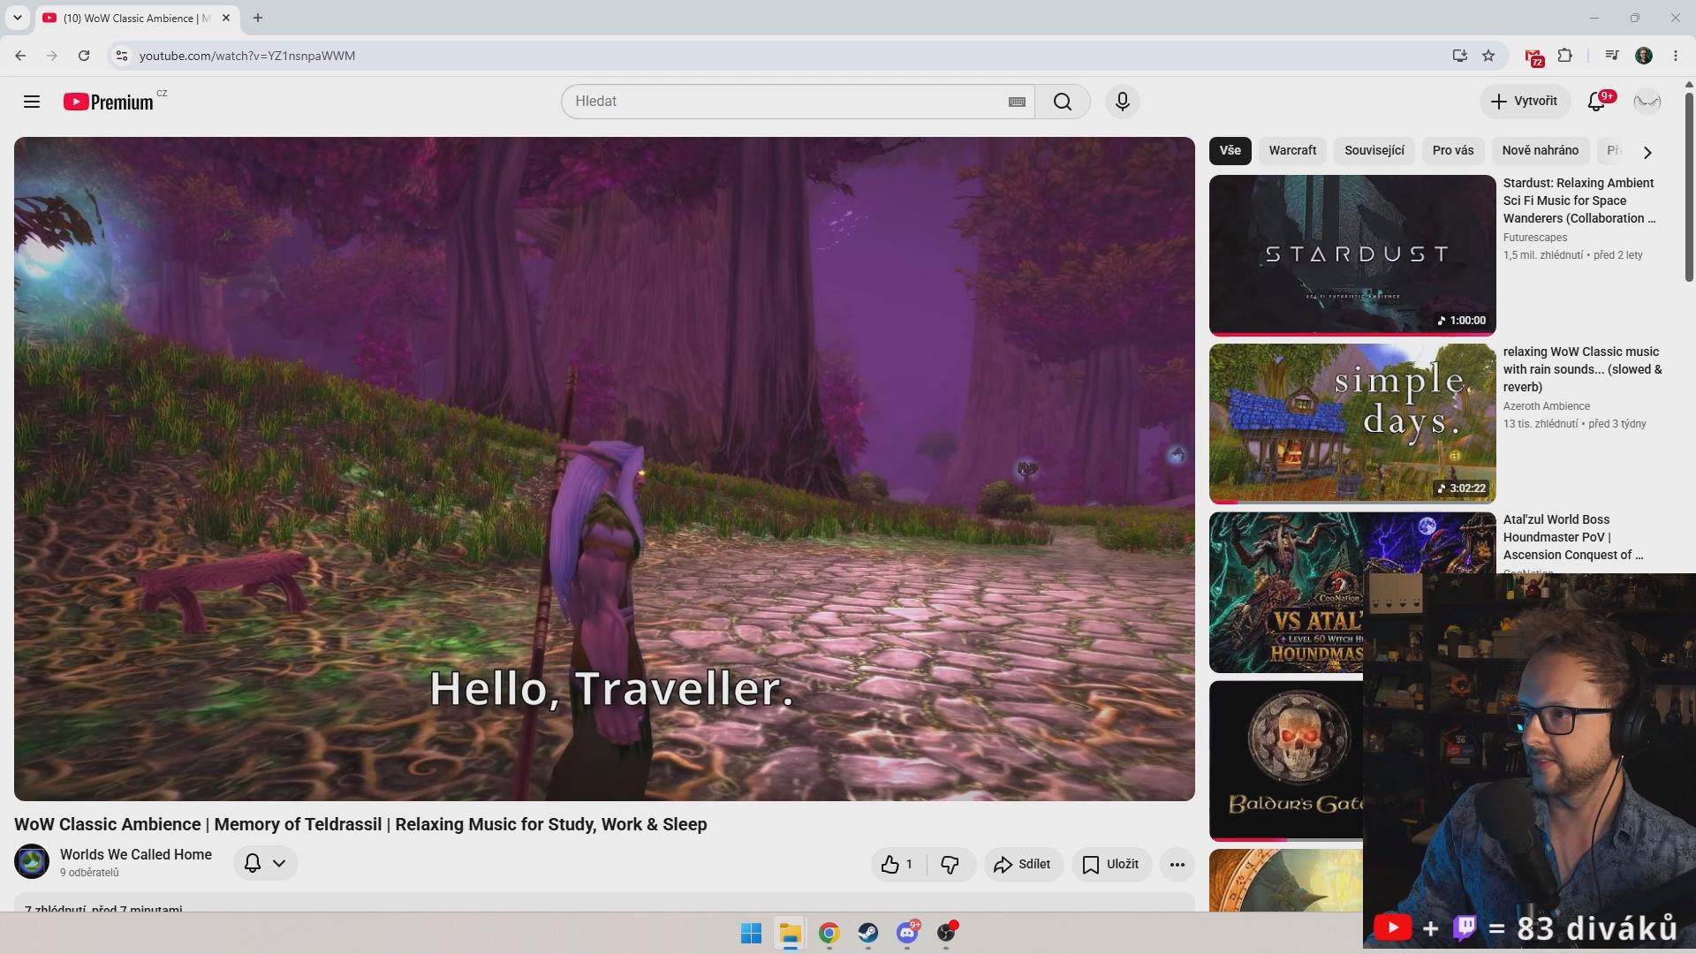Open File Explorer from taskbar

click(x=790, y=933)
